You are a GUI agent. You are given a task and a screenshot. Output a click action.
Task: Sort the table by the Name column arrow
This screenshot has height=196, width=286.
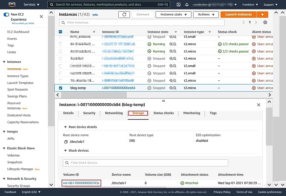[94, 32]
